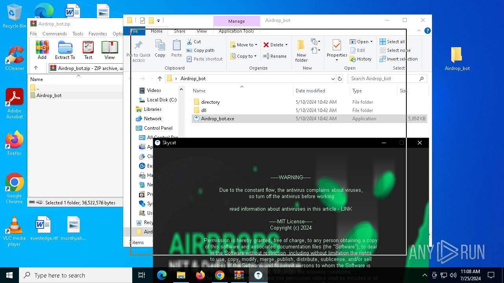The height and width of the screenshot is (283, 504).
Task: Open Task View on the taskbar
Action: click(x=142, y=275)
